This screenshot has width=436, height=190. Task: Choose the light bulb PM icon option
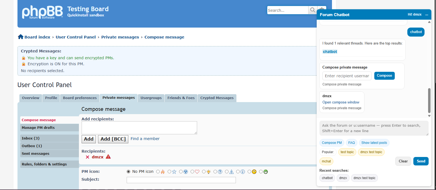[x=204, y=172]
